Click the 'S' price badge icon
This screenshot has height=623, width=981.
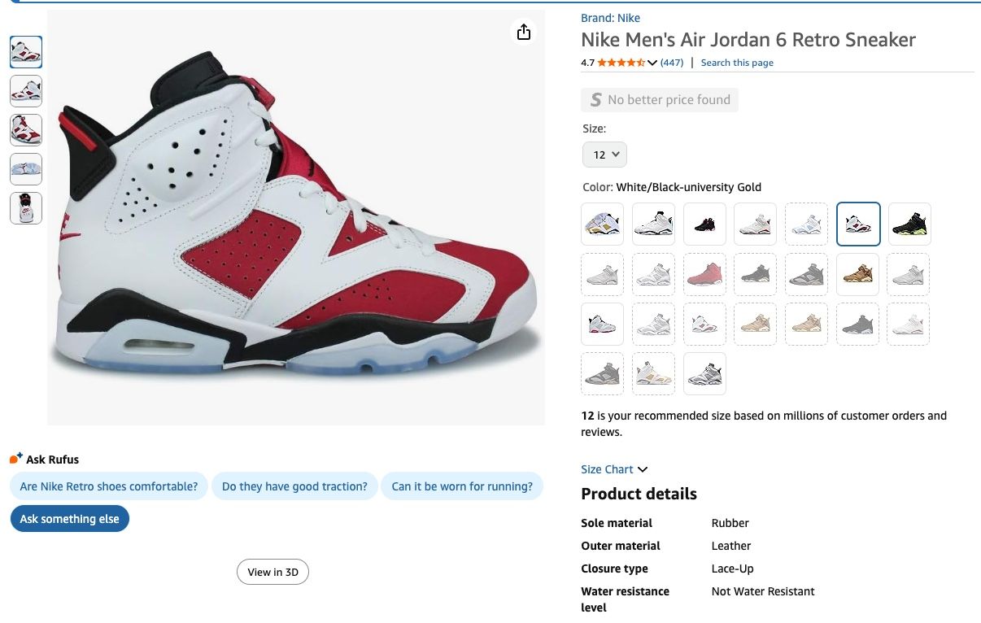coord(595,99)
